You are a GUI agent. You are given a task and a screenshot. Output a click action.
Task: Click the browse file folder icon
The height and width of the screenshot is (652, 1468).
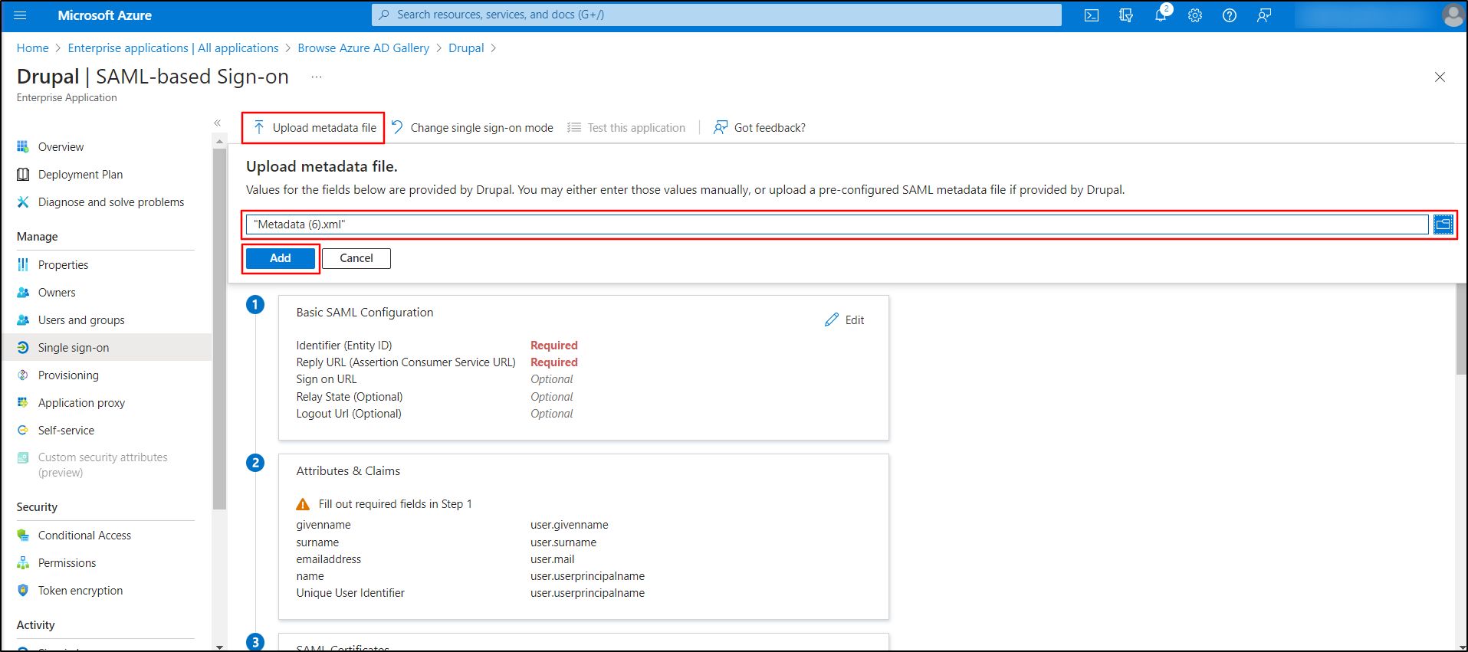click(x=1443, y=224)
